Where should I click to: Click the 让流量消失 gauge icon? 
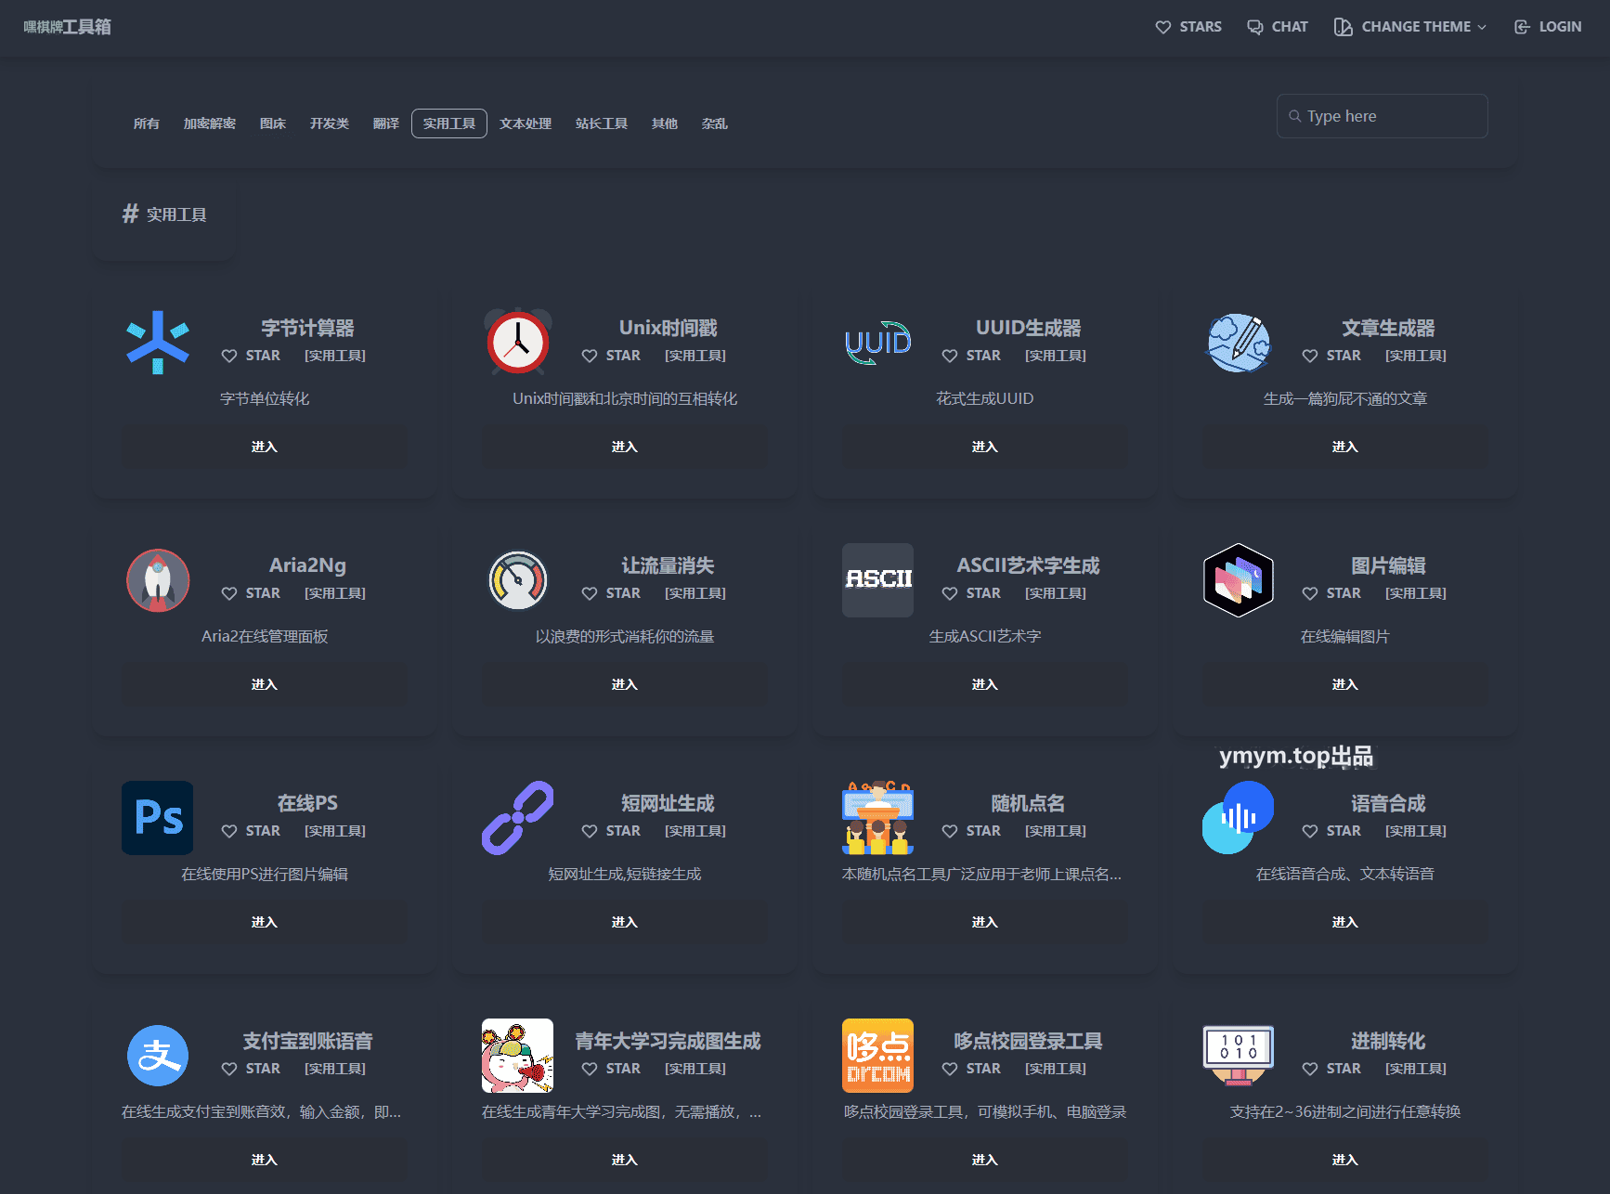[x=518, y=580]
